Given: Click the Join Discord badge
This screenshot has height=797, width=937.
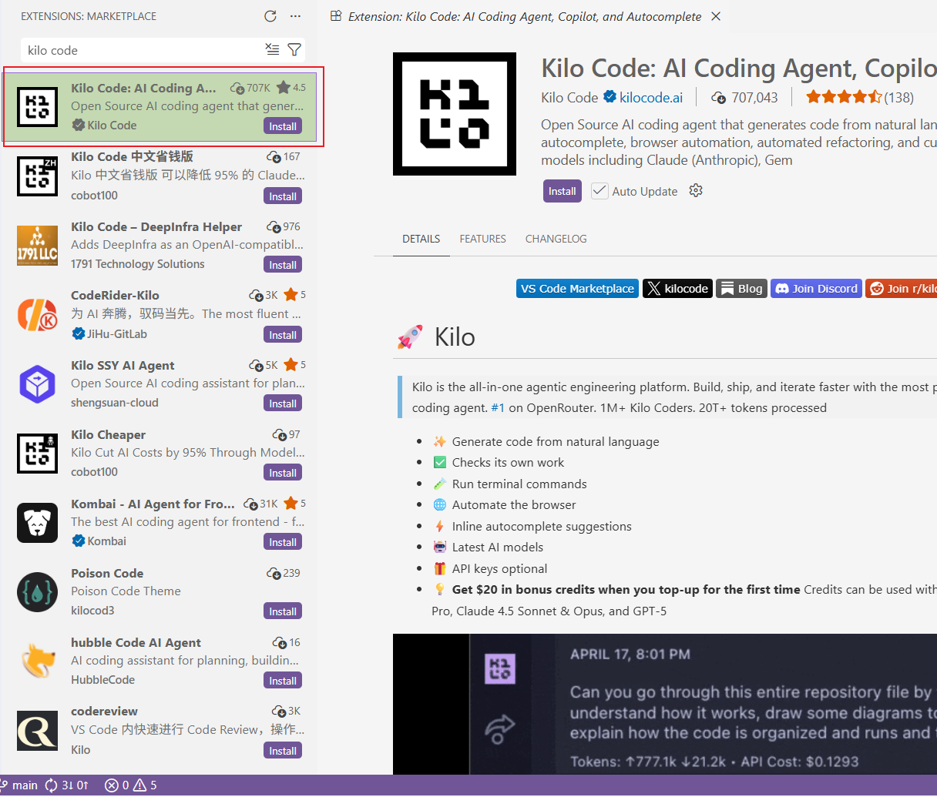Looking at the screenshot, I should (x=816, y=288).
